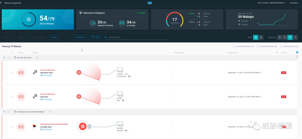Click the shield graphic in cscript.exe row
The image size is (302, 139).
[89, 126]
